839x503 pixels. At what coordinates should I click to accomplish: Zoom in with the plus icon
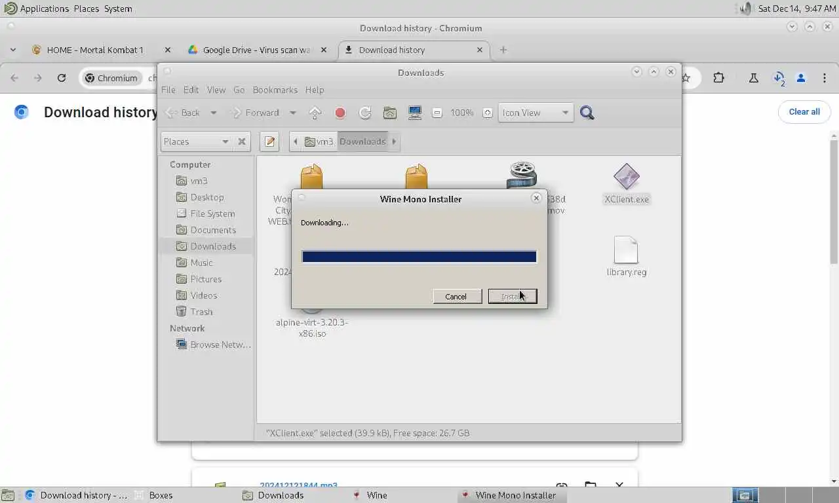coord(487,113)
